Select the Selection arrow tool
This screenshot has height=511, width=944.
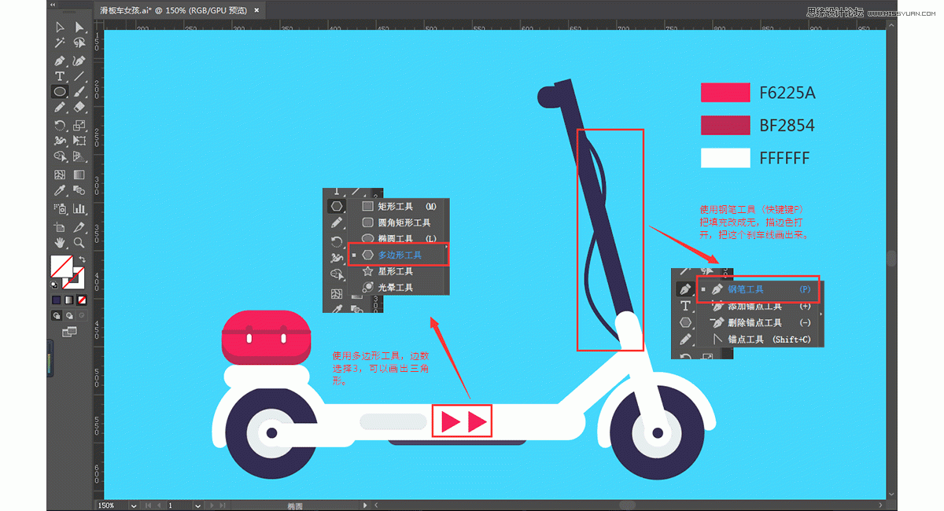[60, 28]
